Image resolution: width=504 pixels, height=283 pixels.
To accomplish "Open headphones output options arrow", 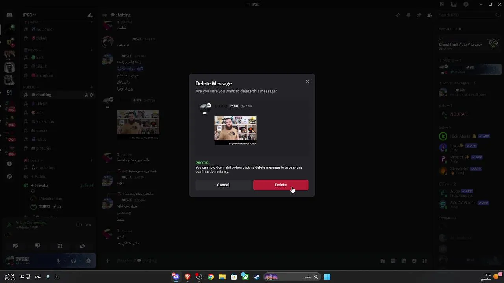I will 80,261.
